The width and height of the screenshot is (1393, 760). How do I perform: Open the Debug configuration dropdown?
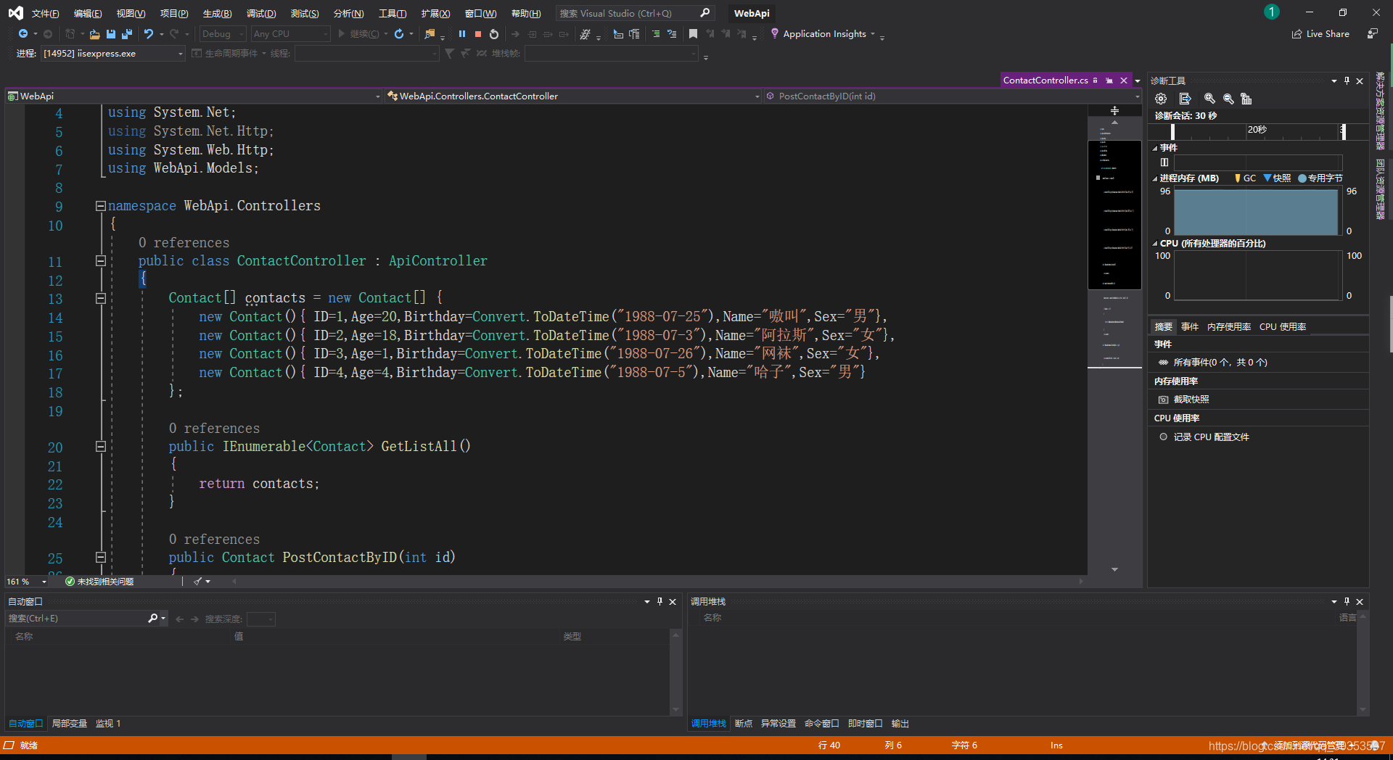coord(223,34)
